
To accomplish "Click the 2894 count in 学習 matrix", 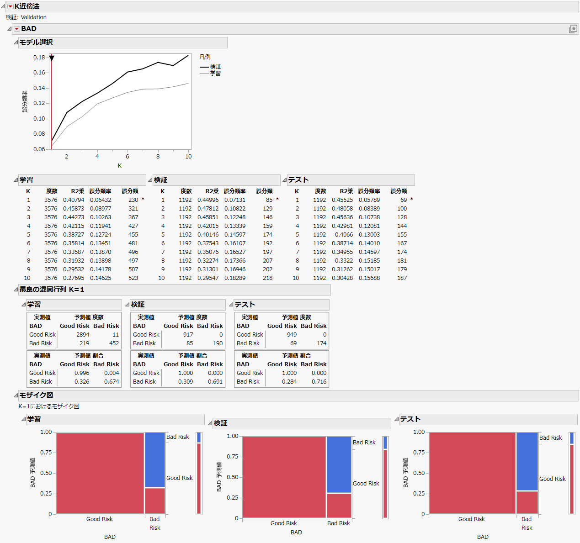I will [83, 335].
